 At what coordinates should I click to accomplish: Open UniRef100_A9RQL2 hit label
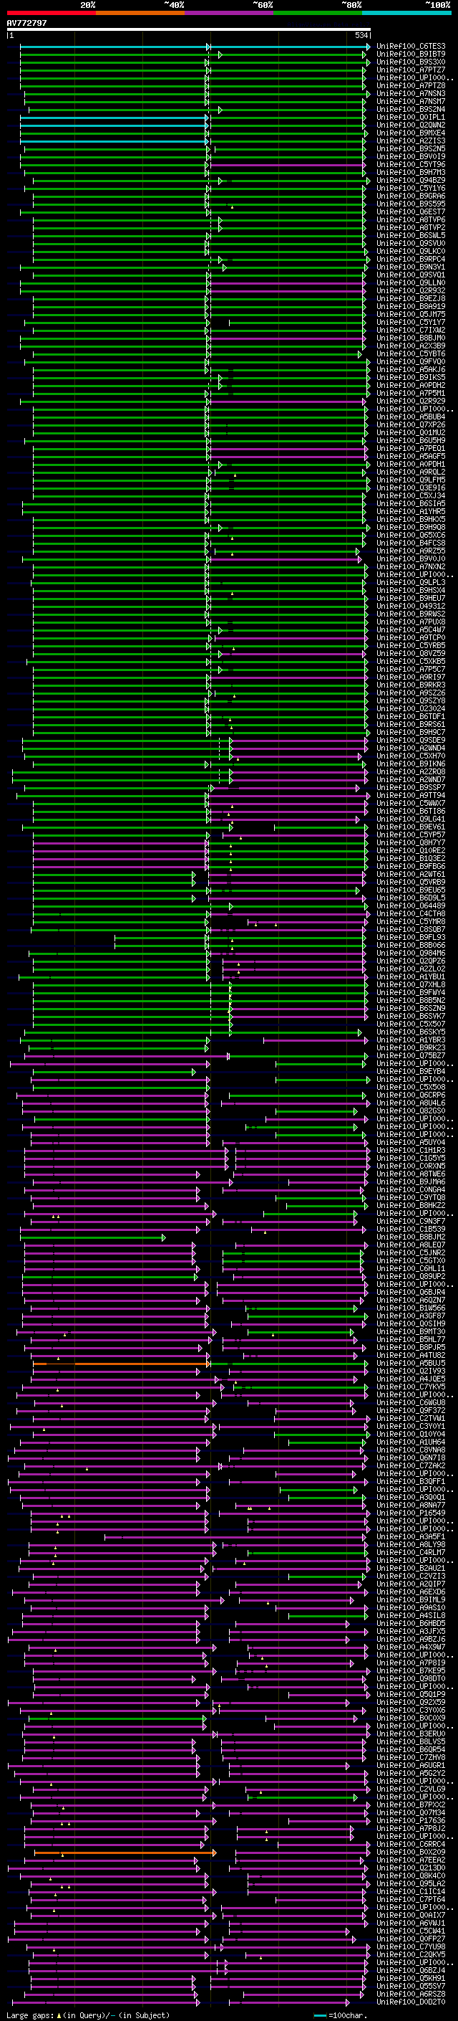coord(410,472)
